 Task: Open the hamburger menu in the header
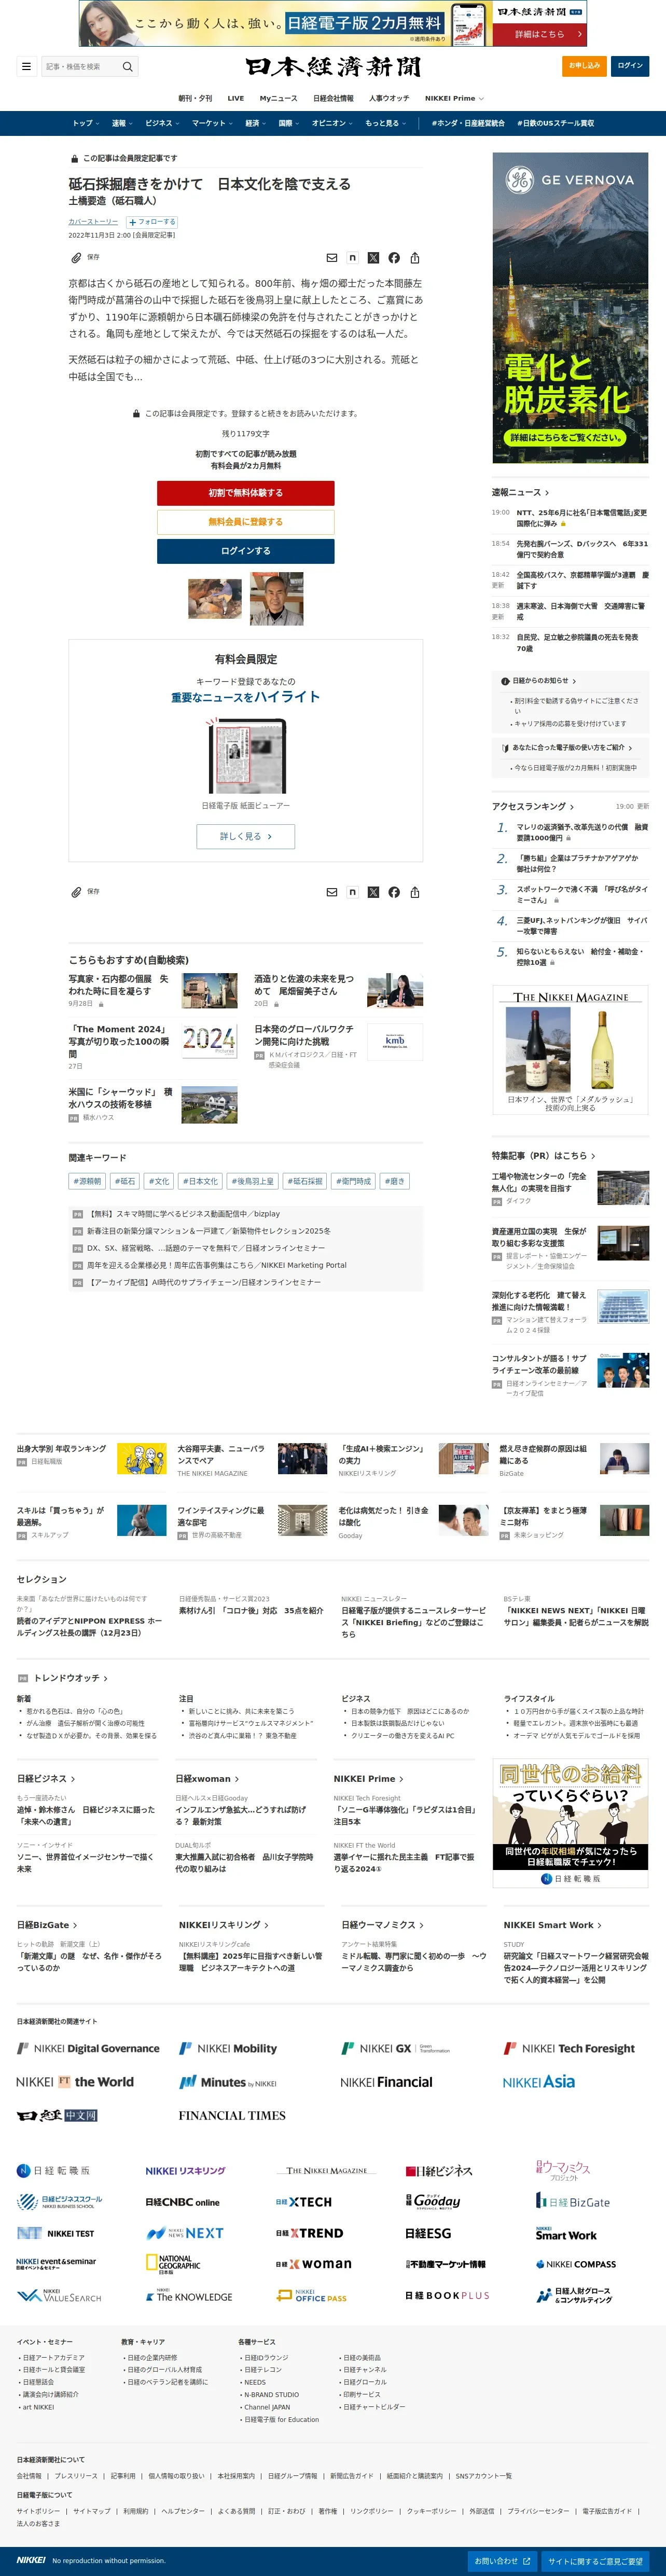coord(26,67)
